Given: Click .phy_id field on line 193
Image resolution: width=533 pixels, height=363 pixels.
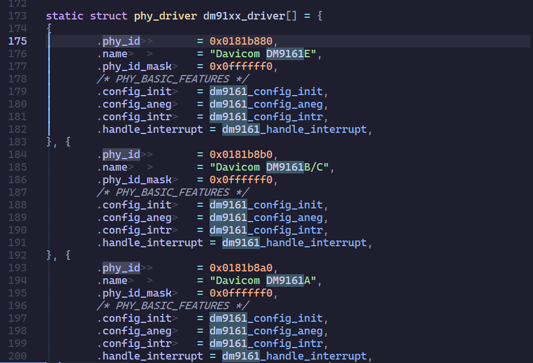Looking at the screenshot, I should click(x=119, y=268).
